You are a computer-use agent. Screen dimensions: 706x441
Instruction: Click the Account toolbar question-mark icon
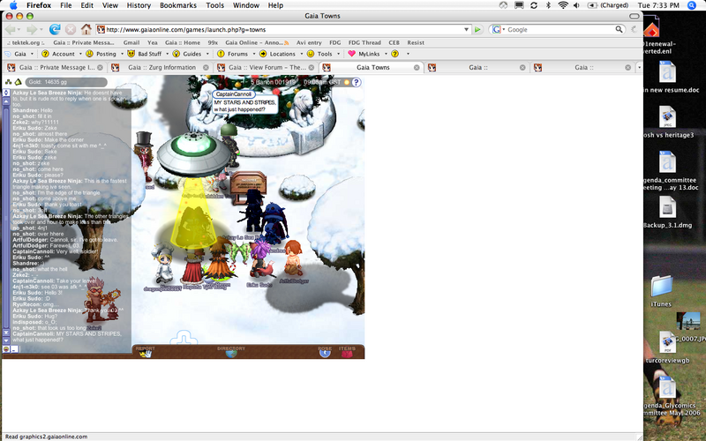45,54
